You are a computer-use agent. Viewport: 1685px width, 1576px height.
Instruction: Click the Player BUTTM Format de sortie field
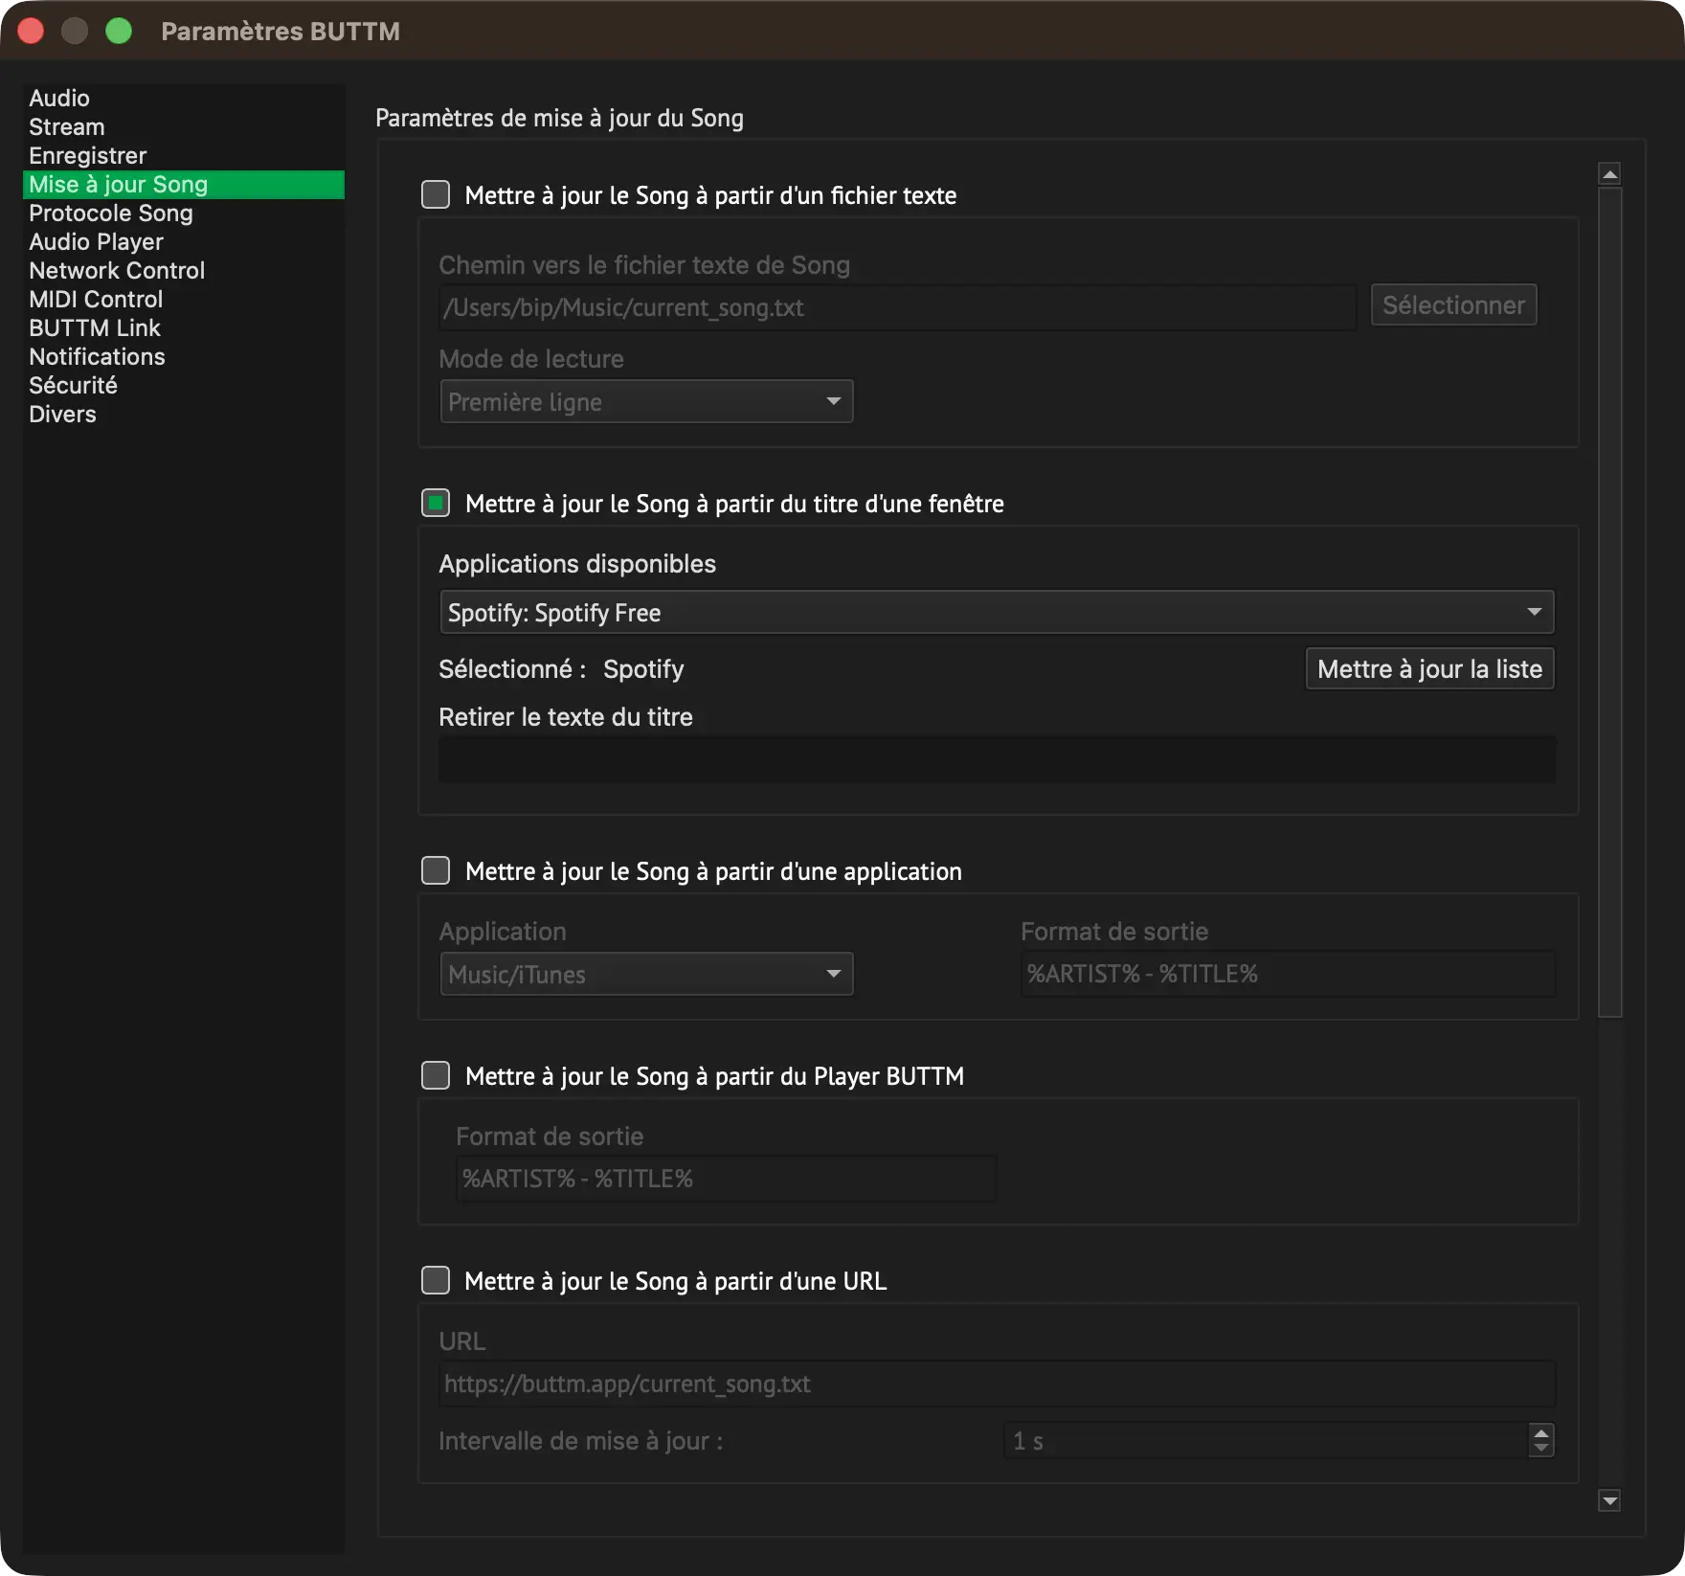pyautogui.click(x=726, y=1179)
